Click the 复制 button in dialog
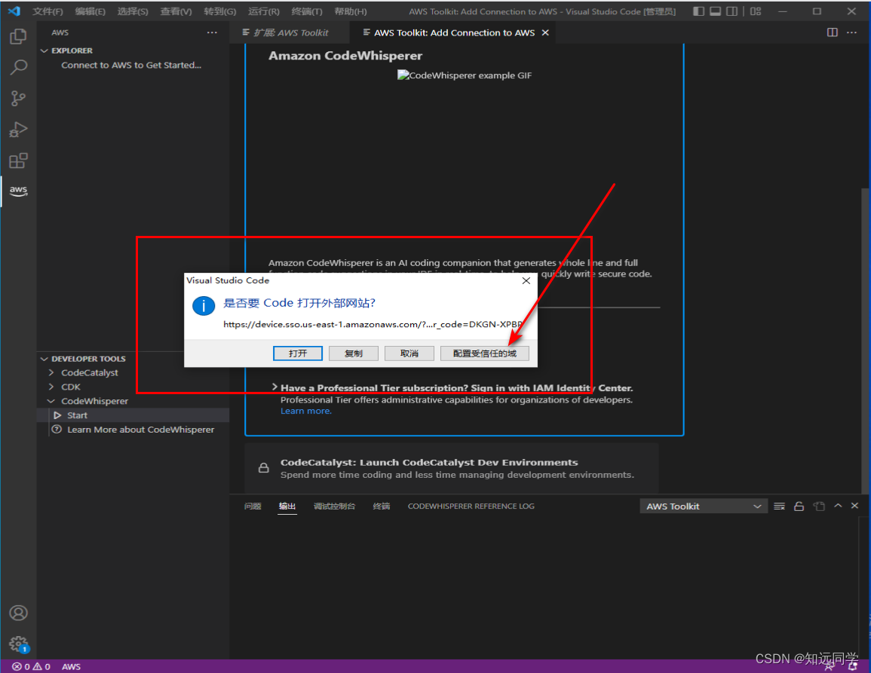Image resolution: width=871 pixels, height=673 pixels. 353,353
